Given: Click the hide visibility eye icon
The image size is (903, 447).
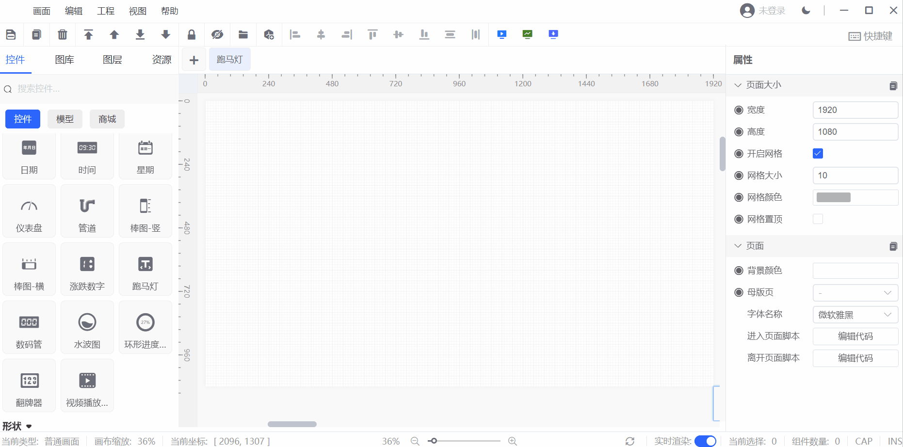Looking at the screenshot, I should point(217,34).
